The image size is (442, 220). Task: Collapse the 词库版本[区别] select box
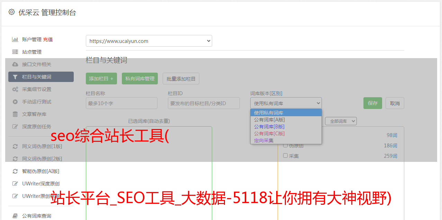pyautogui.click(x=286, y=103)
